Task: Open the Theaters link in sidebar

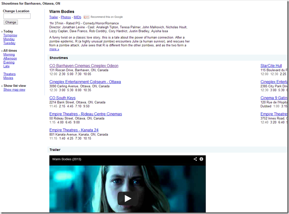Action: [10, 74]
